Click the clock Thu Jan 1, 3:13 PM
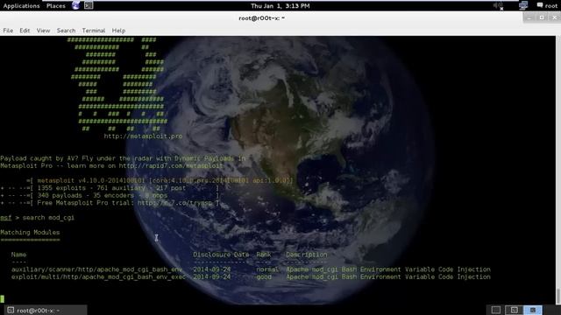The height and width of the screenshot is (315, 561). pyautogui.click(x=280, y=6)
